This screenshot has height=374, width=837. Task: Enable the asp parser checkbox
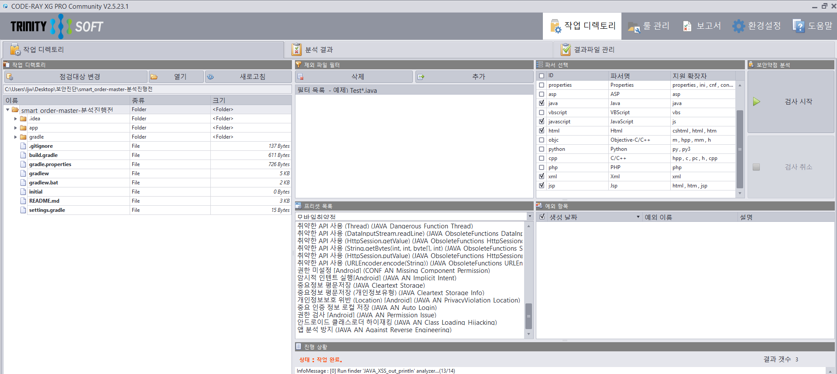pos(542,94)
